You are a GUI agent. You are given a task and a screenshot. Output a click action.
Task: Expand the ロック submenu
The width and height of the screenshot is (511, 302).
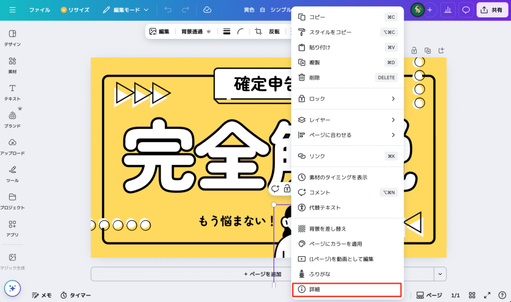click(347, 99)
